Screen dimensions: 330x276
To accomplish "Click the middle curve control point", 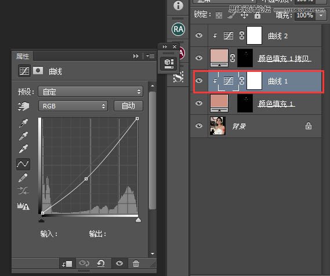I will pos(86,179).
